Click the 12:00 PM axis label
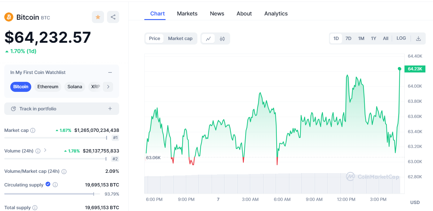The image size is (433, 211). point(346,199)
